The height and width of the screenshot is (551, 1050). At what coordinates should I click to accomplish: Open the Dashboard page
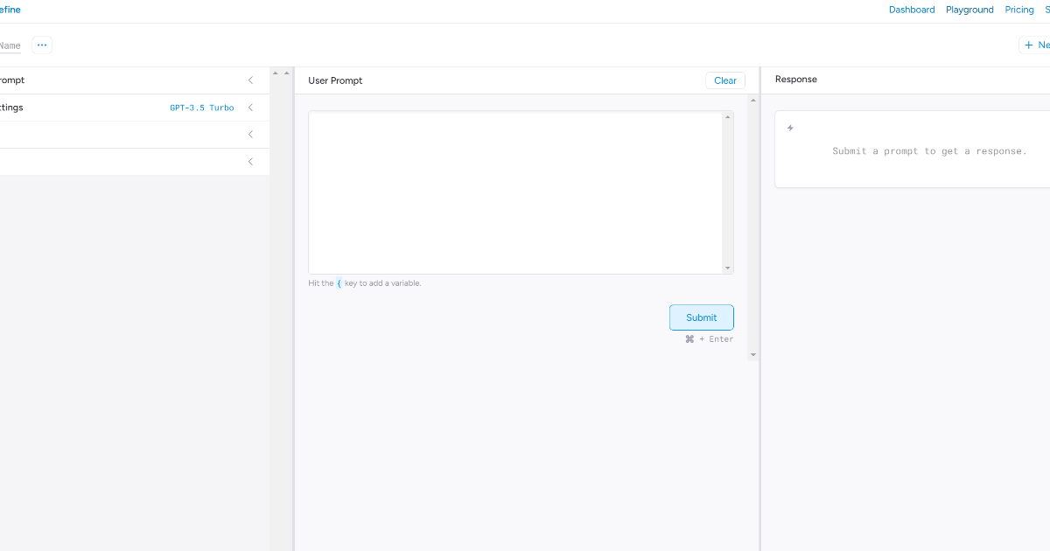click(912, 10)
